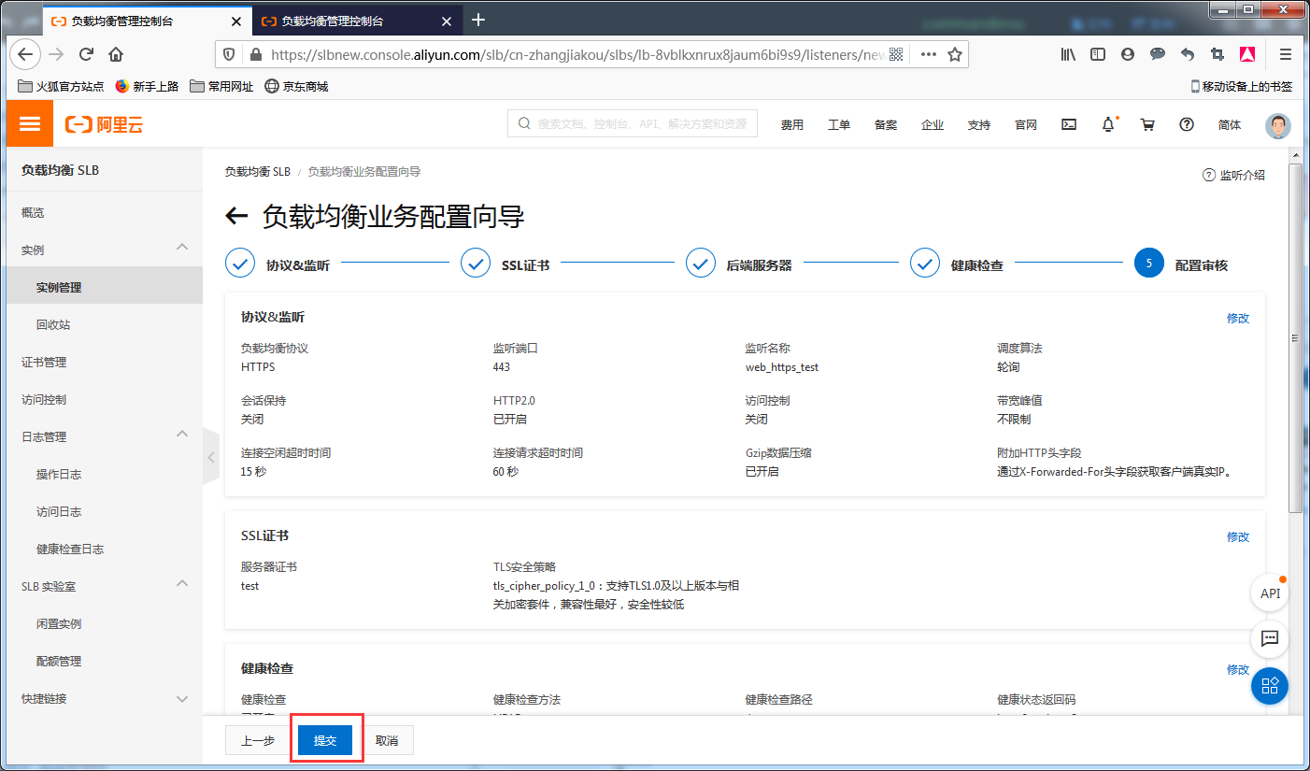
Task: Select the SSL证书 completed step circle
Action: pyautogui.click(x=476, y=263)
